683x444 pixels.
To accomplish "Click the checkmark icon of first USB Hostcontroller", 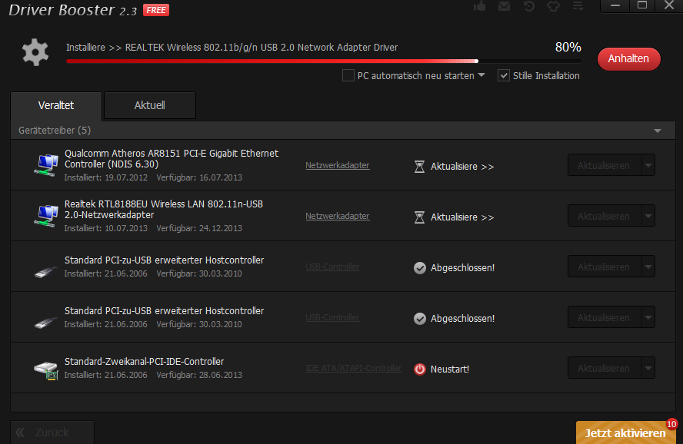I will tap(420, 268).
